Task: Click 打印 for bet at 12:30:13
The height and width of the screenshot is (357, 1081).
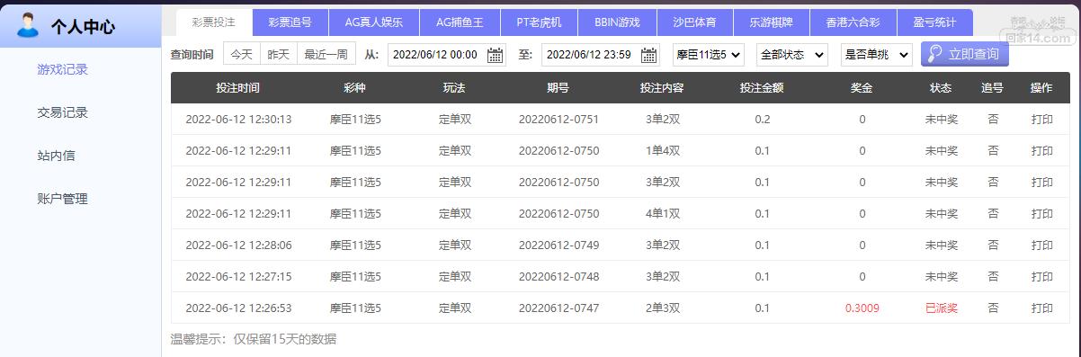Action: (1041, 119)
